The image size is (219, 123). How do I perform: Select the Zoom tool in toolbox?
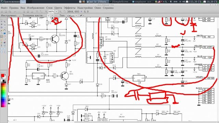(4, 27)
